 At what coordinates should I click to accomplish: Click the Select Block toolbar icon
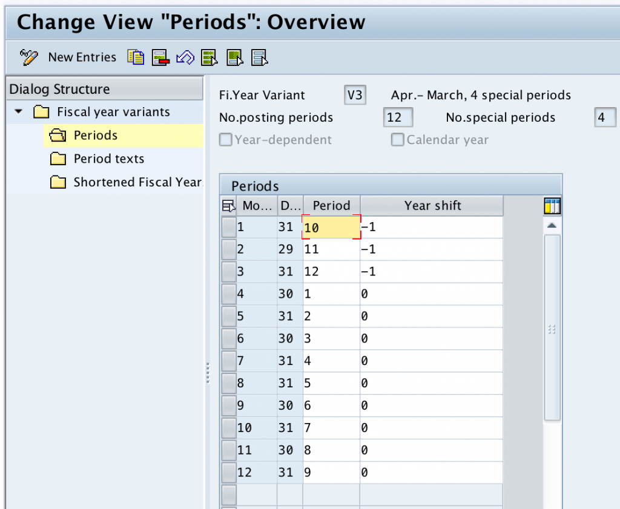click(235, 57)
